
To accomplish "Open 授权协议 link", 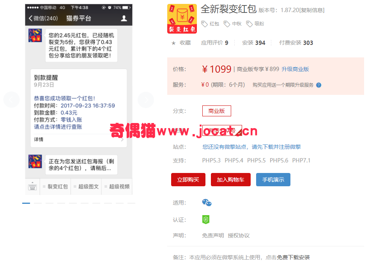I will 239,235.
